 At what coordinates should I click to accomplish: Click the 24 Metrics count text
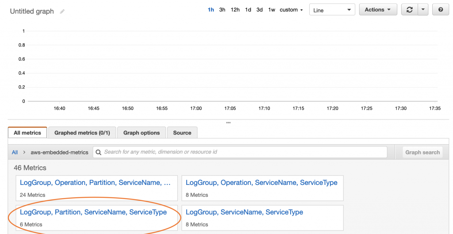[x=32, y=195]
